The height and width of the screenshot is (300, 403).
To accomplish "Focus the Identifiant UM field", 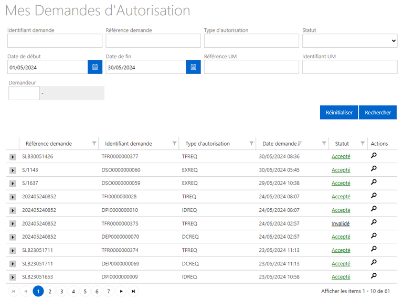I will tap(350, 67).
